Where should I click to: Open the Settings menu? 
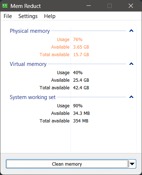pos(28,16)
